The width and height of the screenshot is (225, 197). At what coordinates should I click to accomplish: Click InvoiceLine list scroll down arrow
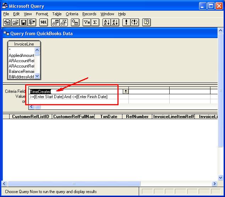[37, 76]
